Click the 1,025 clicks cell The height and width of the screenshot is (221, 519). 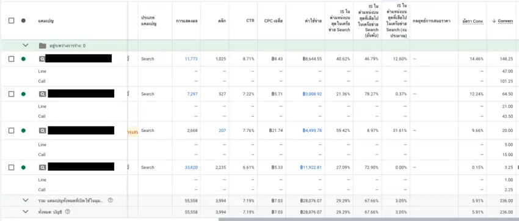221,59
